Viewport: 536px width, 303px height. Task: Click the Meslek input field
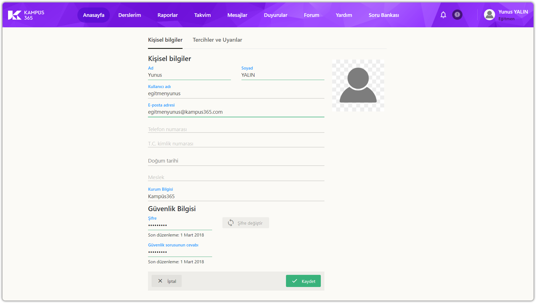click(236, 177)
